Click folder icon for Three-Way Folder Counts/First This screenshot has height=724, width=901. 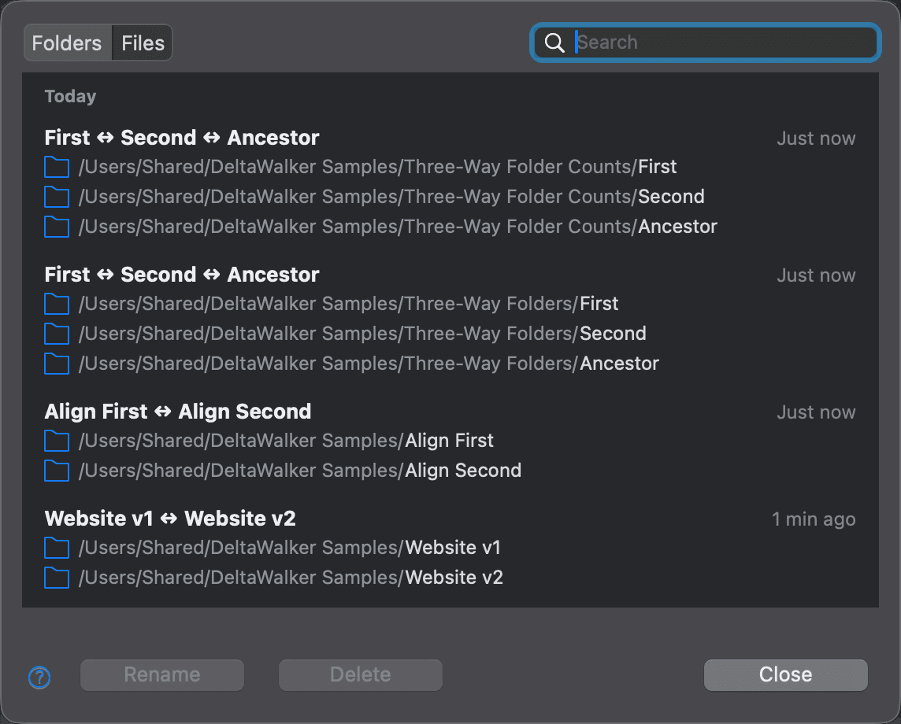coord(57,167)
